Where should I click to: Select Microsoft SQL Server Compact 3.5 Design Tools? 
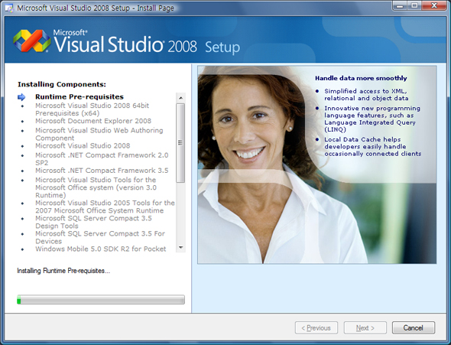[93, 222]
